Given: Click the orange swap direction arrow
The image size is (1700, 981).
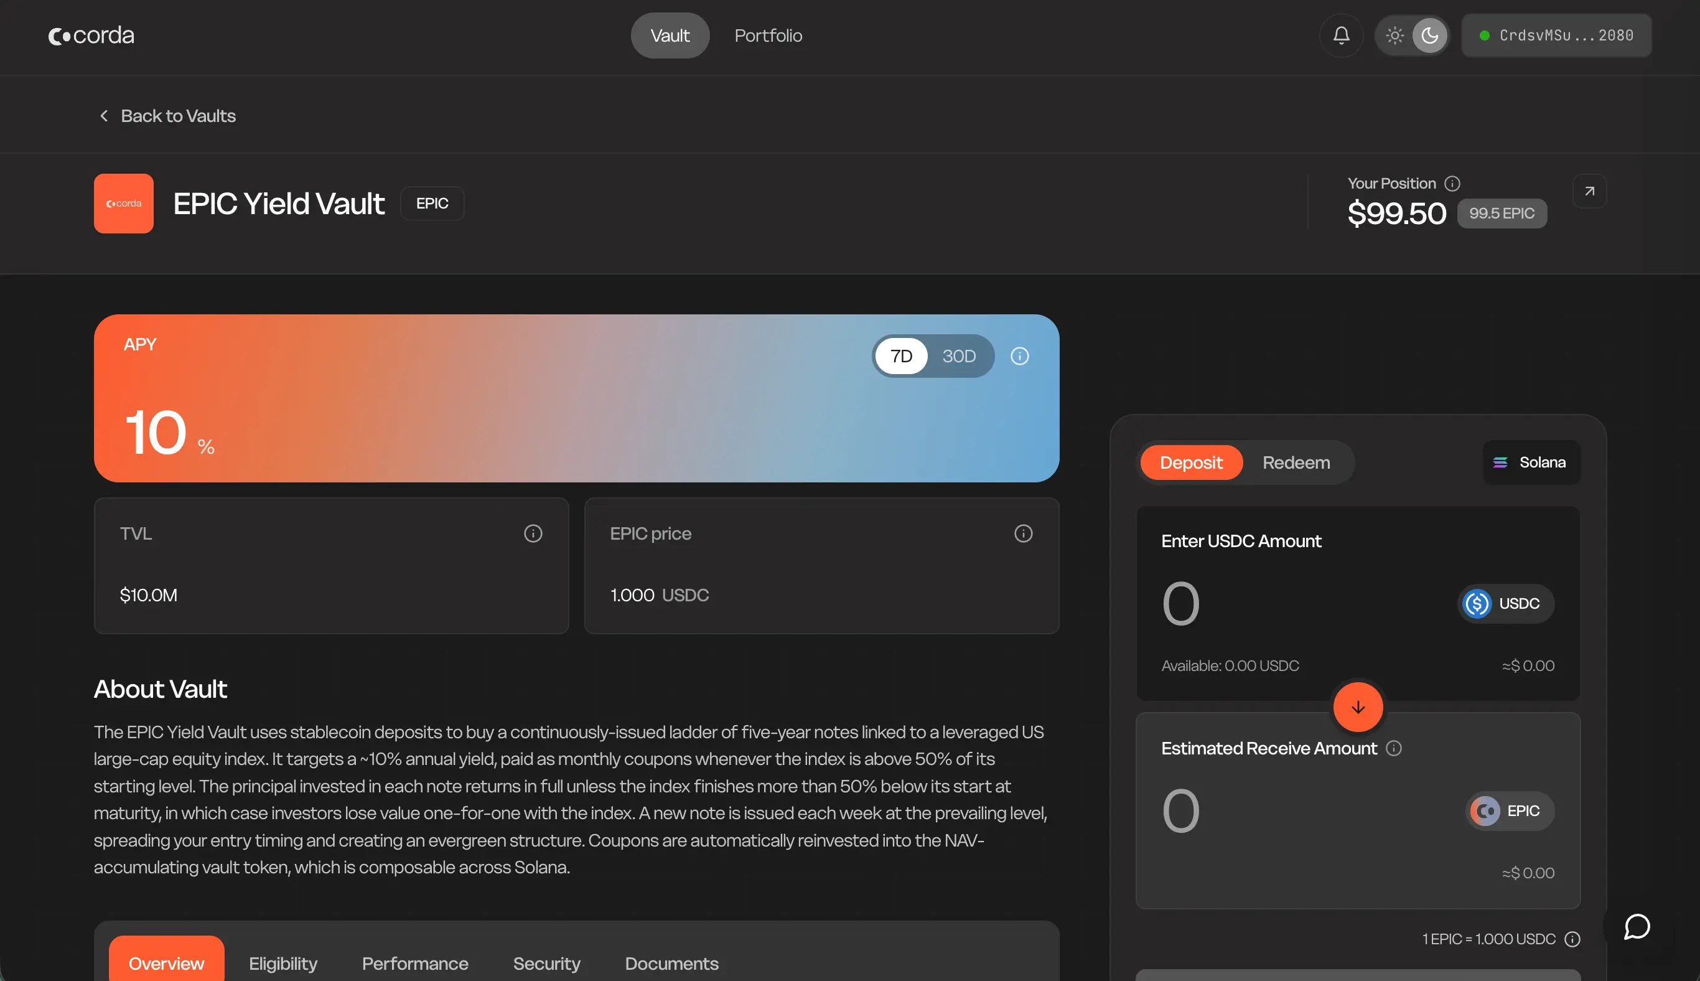Looking at the screenshot, I should (1358, 706).
